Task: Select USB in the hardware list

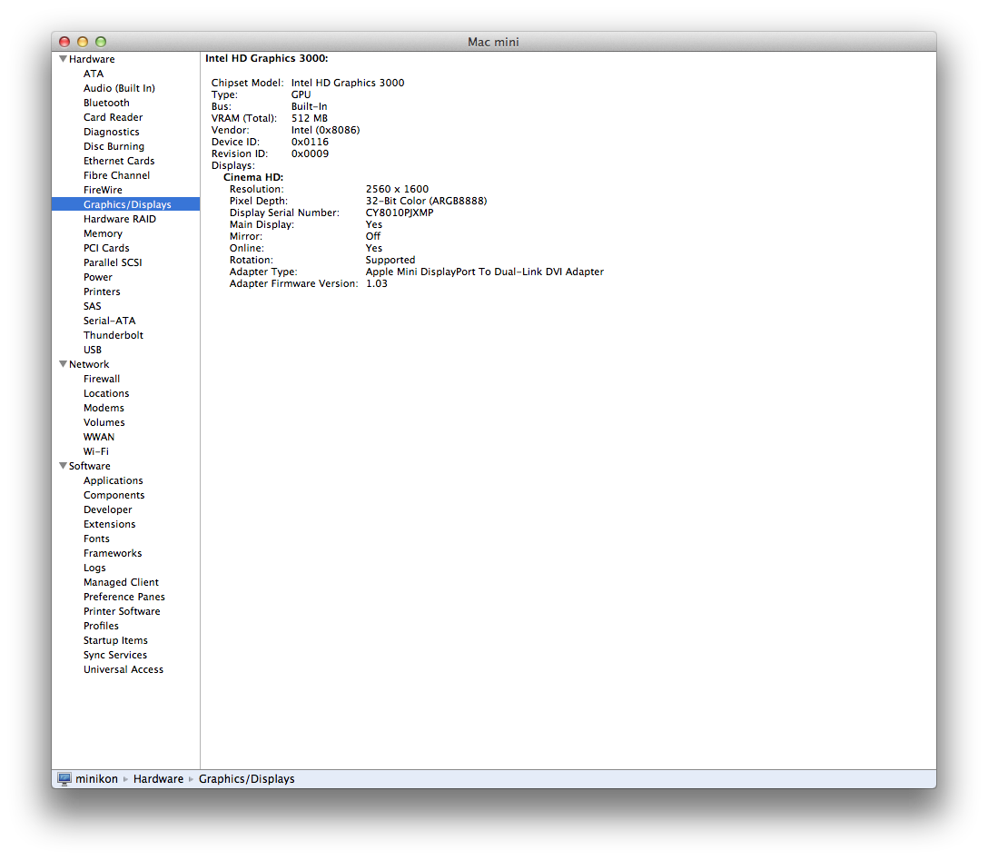Action: tap(93, 350)
